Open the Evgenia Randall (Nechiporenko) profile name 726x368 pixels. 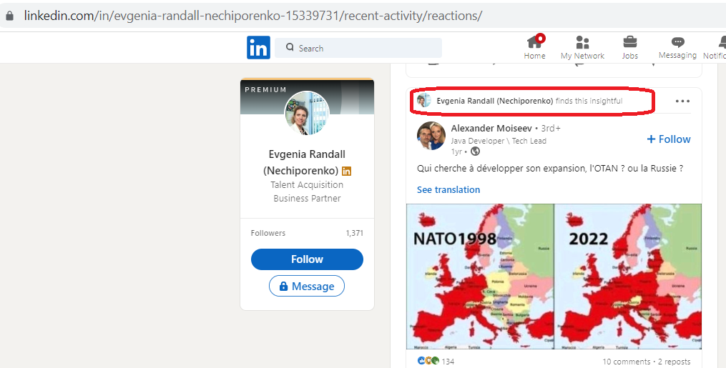point(307,162)
